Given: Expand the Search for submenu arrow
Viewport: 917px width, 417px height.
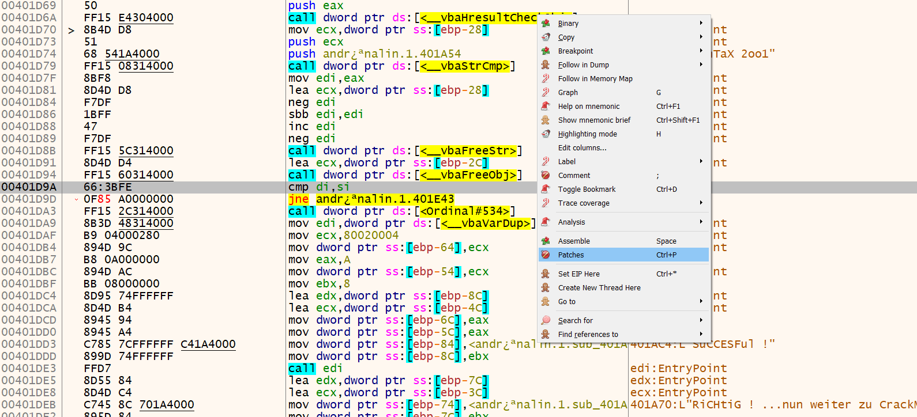Looking at the screenshot, I should click(701, 321).
